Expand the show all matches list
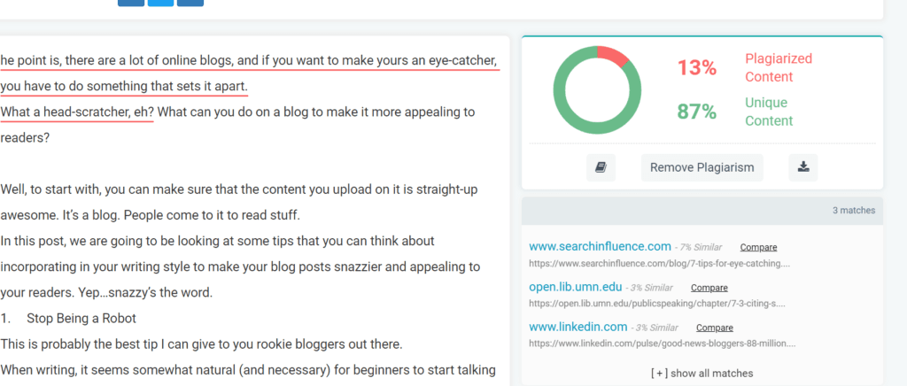This screenshot has height=386, width=907. 702,373
